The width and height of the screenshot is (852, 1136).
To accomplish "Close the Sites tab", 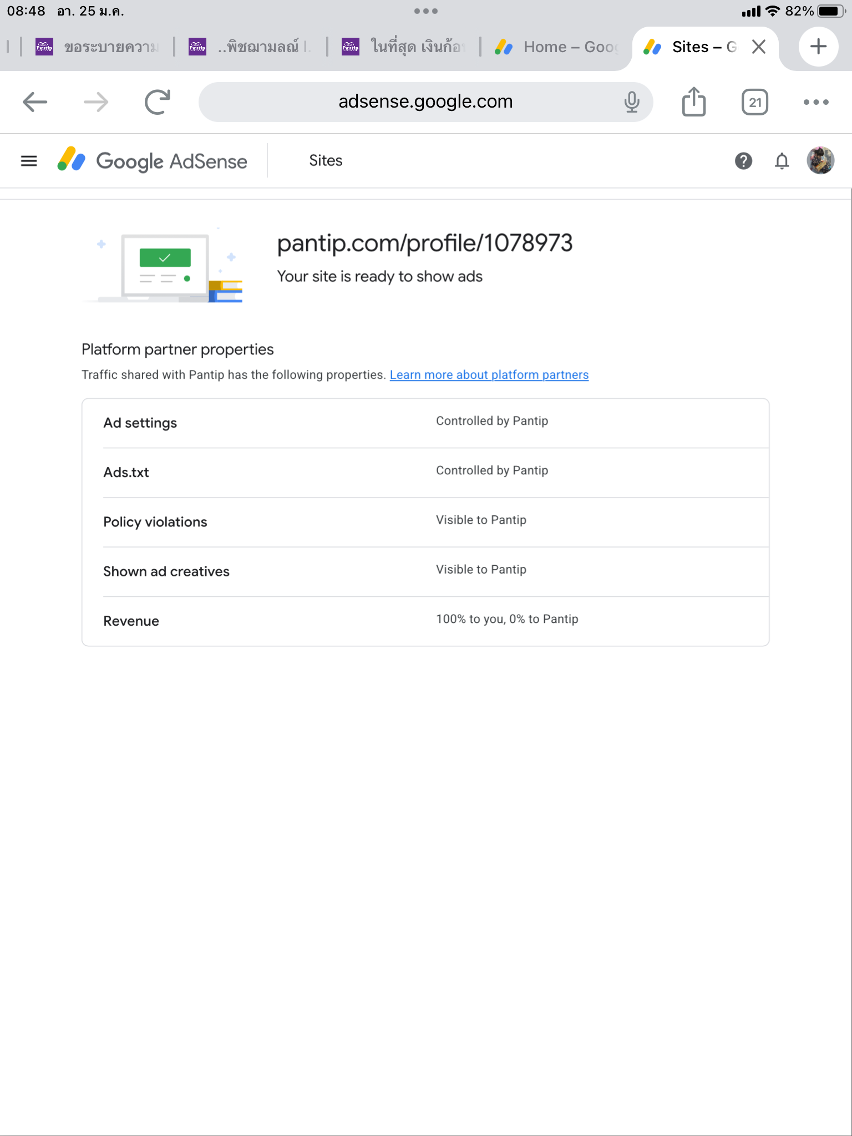I will [759, 47].
